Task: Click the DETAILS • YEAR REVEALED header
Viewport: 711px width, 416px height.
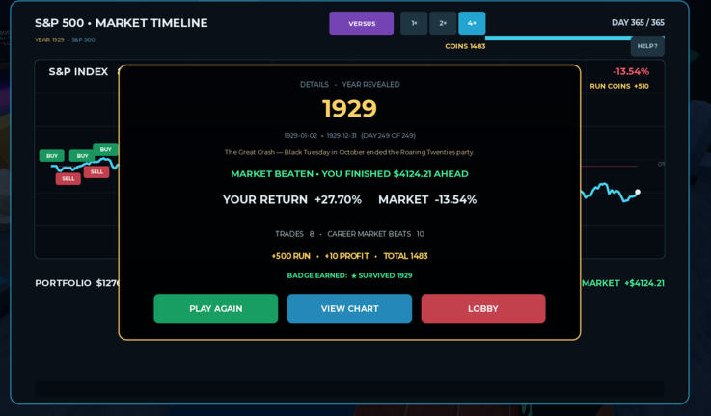Action: pos(349,84)
